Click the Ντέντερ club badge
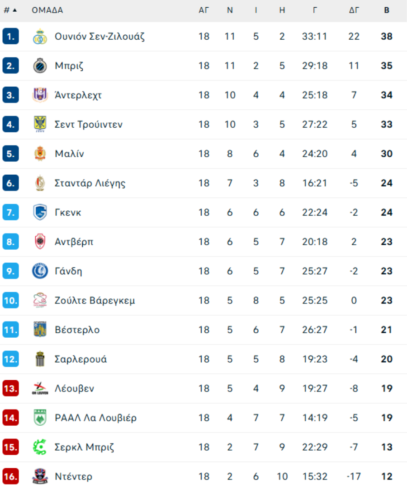 (x=40, y=476)
